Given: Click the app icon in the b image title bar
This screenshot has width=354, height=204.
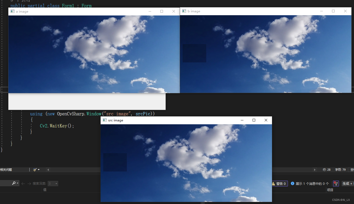Looking at the screenshot, I should (x=184, y=11).
